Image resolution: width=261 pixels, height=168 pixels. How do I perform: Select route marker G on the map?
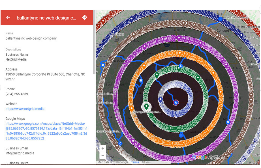point(228,122)
